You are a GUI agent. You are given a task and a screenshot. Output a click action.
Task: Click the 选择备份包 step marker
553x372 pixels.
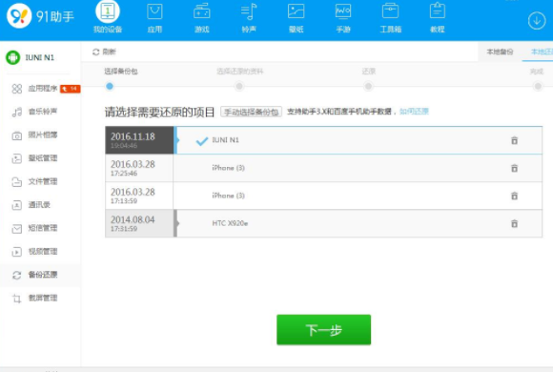(110, 86)
